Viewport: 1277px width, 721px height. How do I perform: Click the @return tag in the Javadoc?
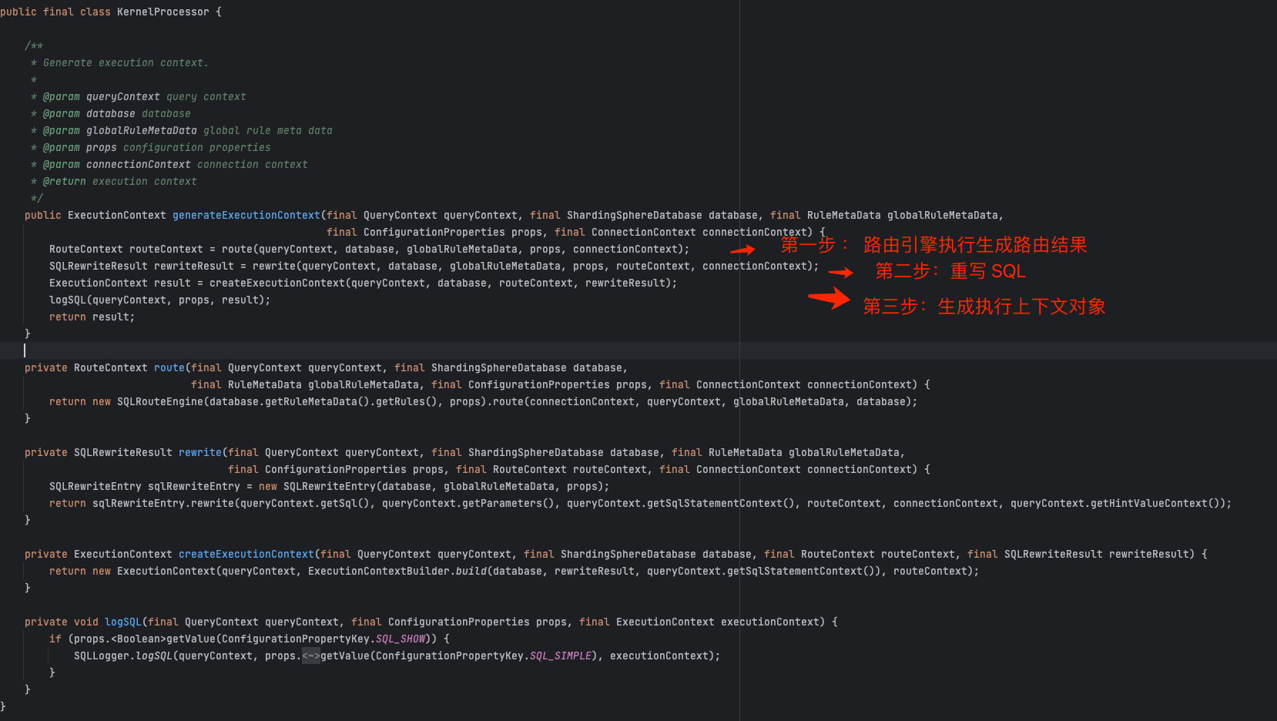click(x=64, y=182)
